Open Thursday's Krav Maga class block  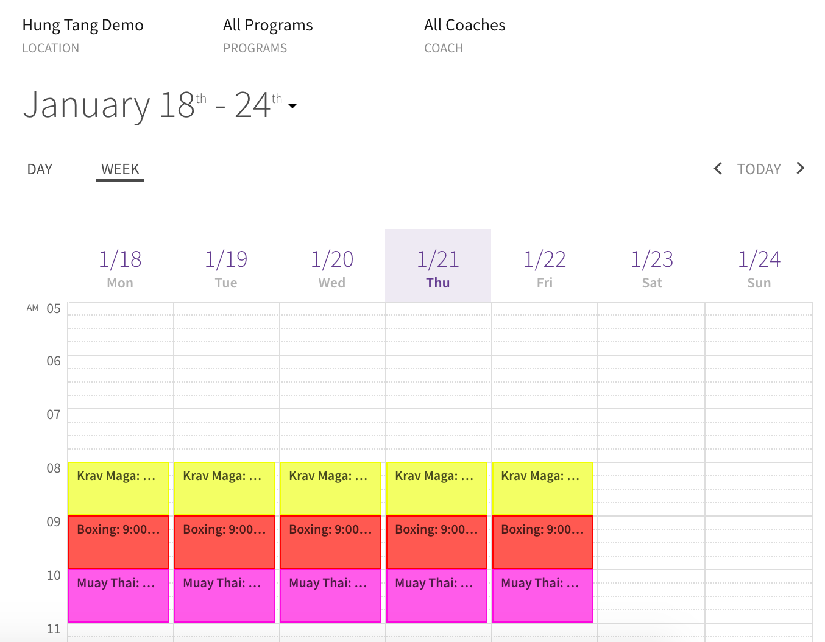click(437, 489)
